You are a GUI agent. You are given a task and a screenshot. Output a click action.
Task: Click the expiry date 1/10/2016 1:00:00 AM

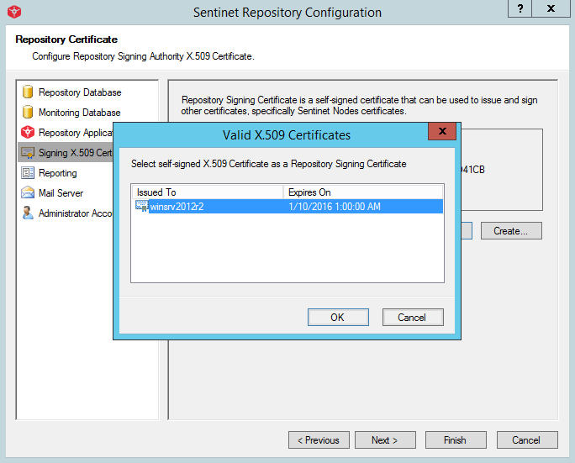tap(335, 207)
